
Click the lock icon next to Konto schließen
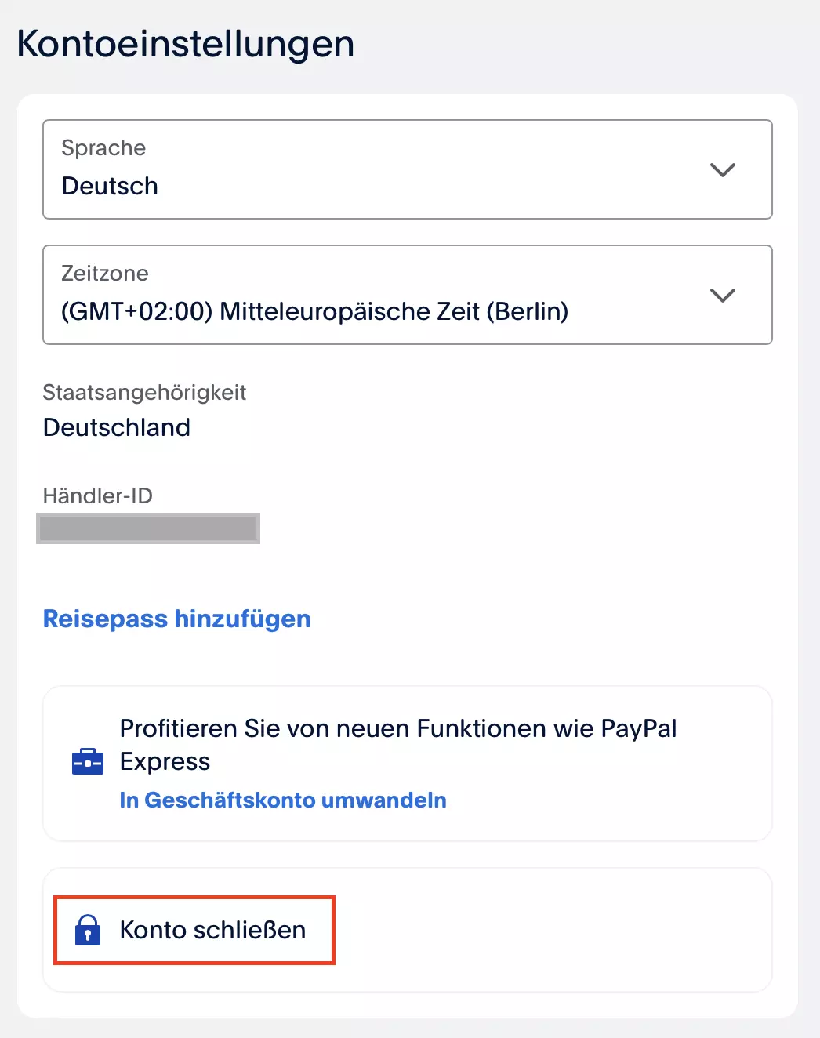coord(89,931)
